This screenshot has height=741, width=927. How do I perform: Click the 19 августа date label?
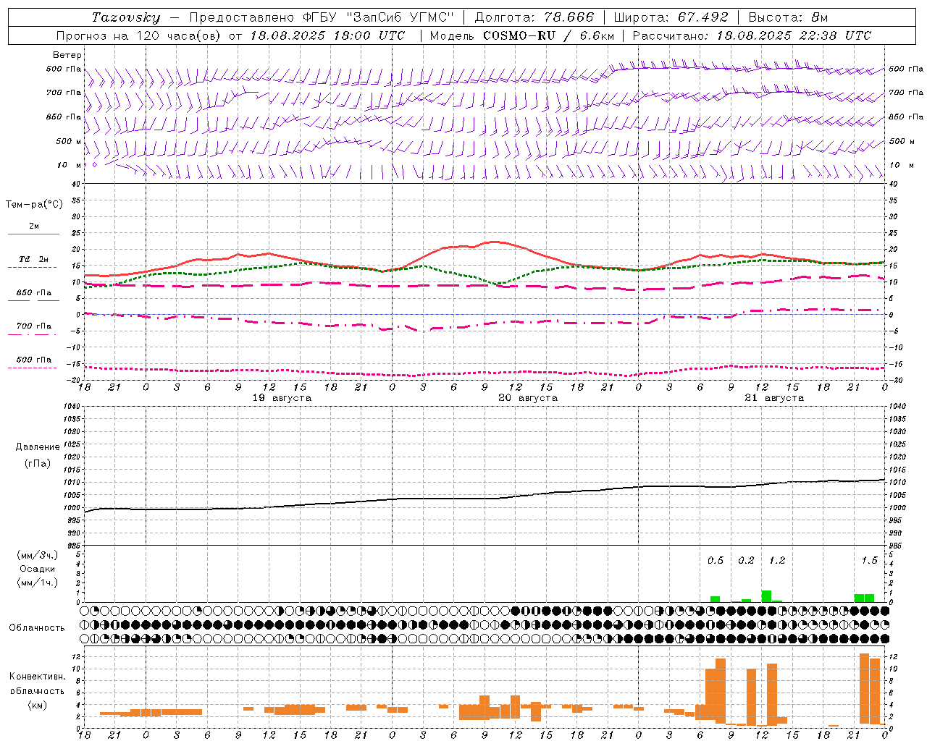coord(282,398)
